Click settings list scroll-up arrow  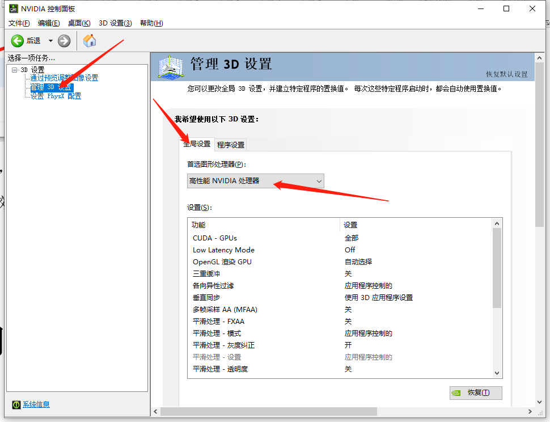coord(497,223)
